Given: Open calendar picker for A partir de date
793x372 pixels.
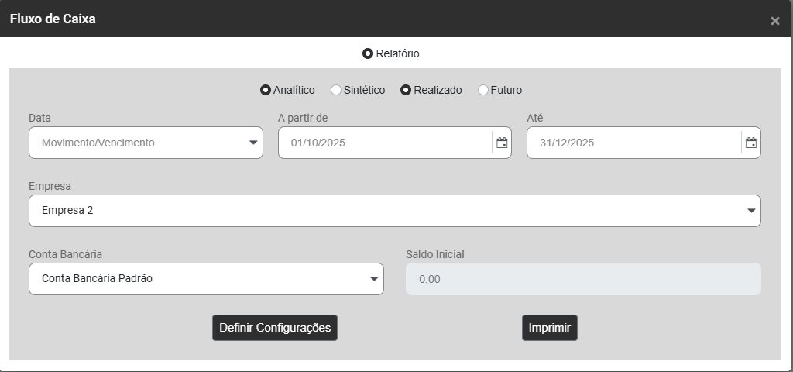Looking at the screenshot, I should [502, 143].
